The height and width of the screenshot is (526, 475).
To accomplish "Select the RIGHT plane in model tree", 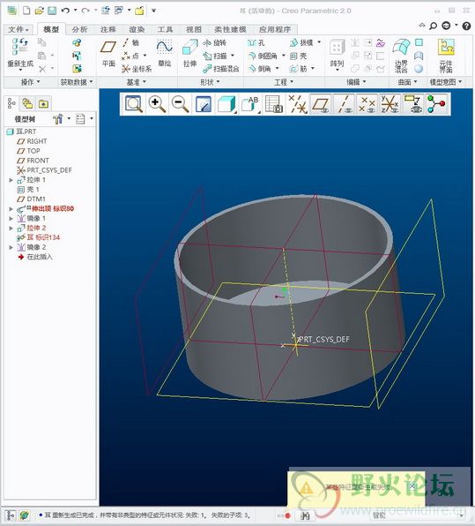I will 32,141.
